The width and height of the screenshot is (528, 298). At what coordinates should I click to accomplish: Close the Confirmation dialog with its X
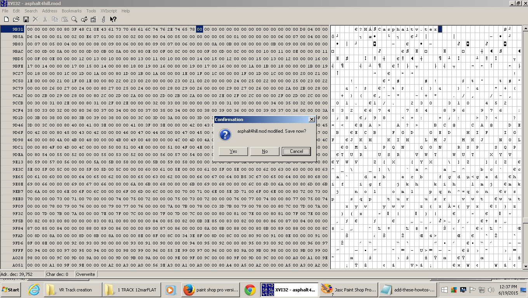[x=311, y=120]
